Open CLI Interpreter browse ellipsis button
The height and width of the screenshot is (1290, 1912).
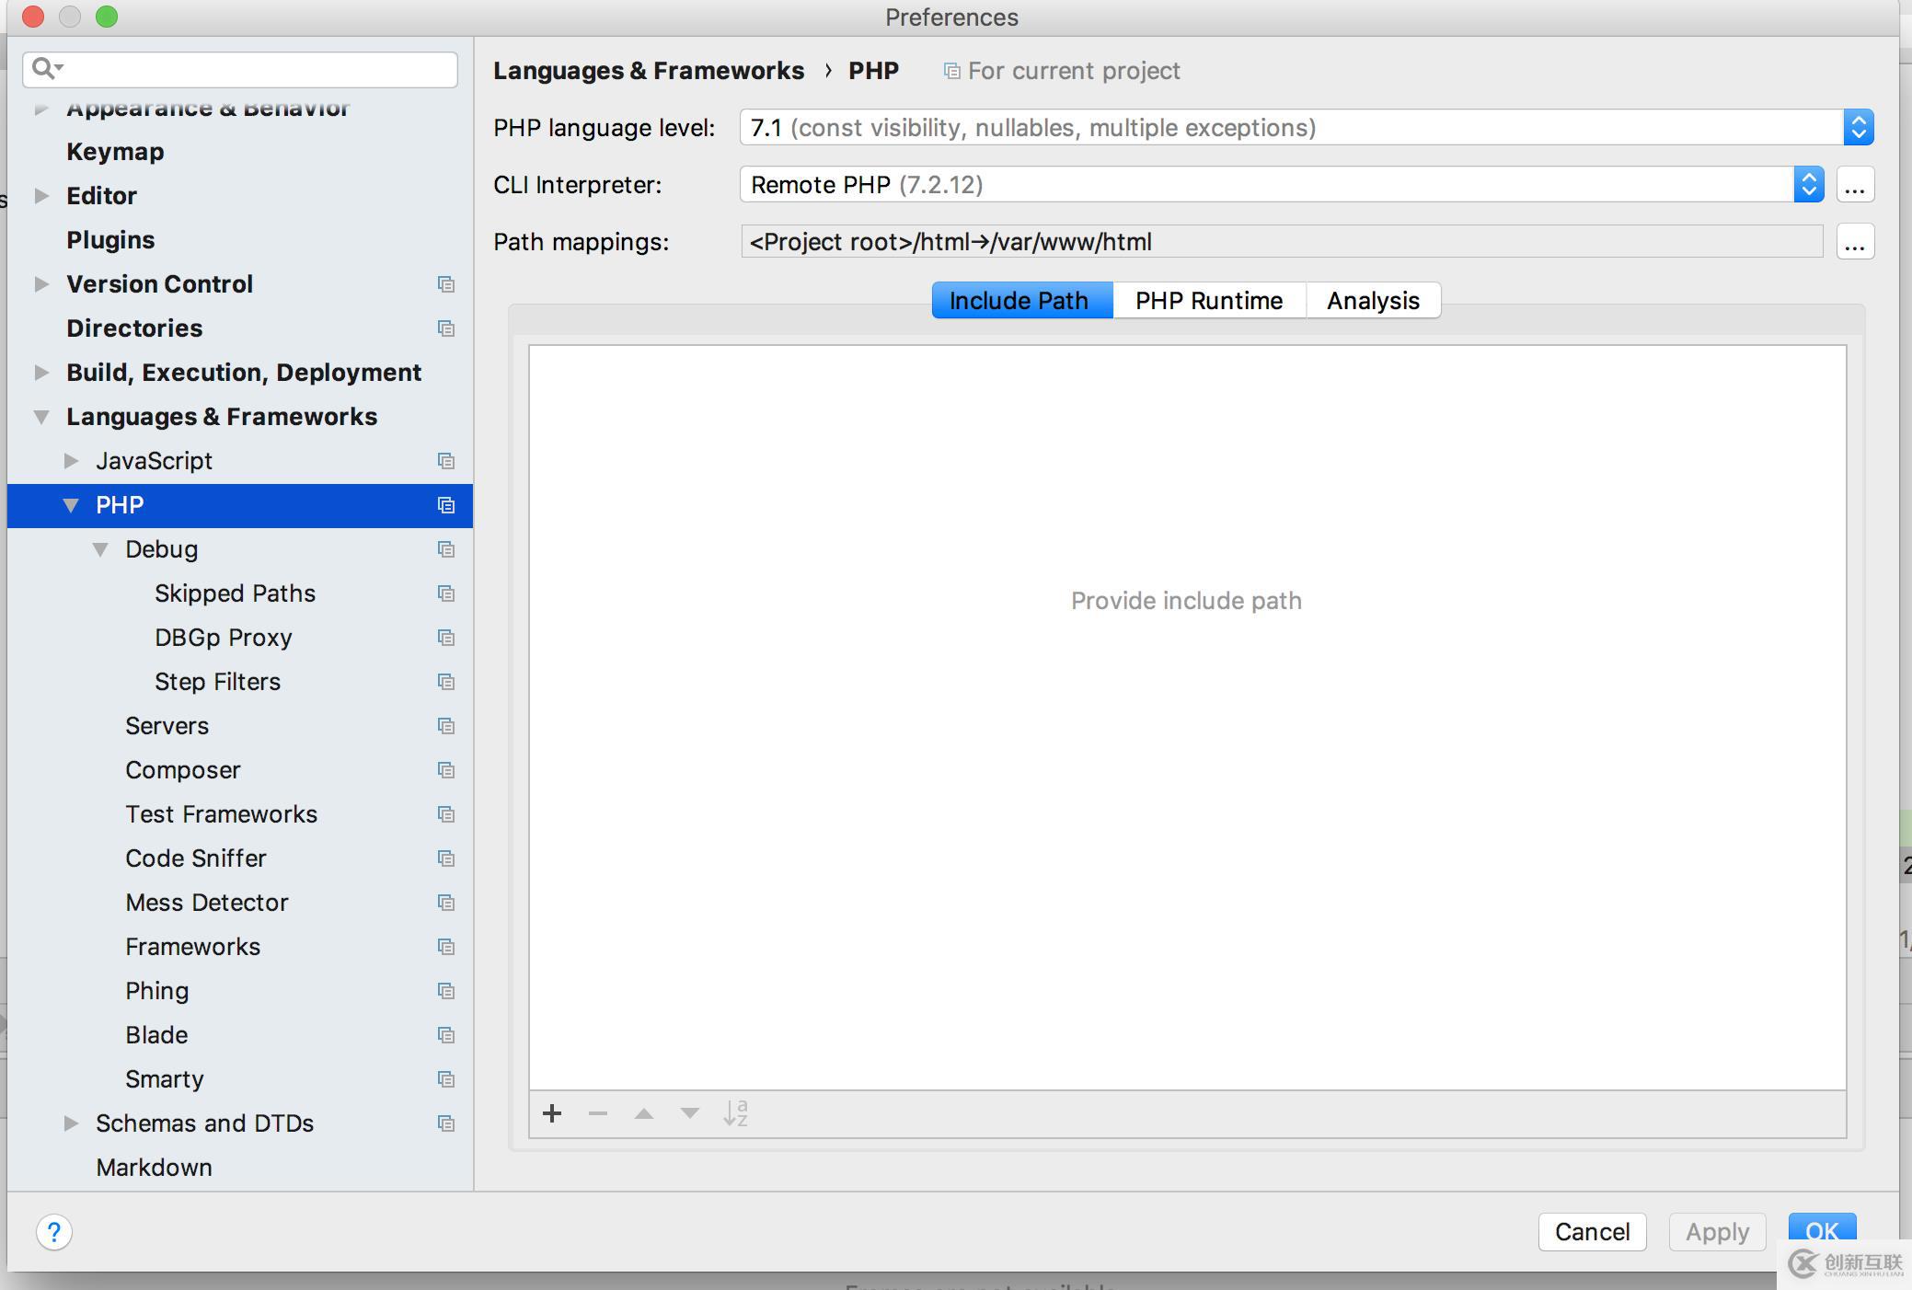[1855, 184]
